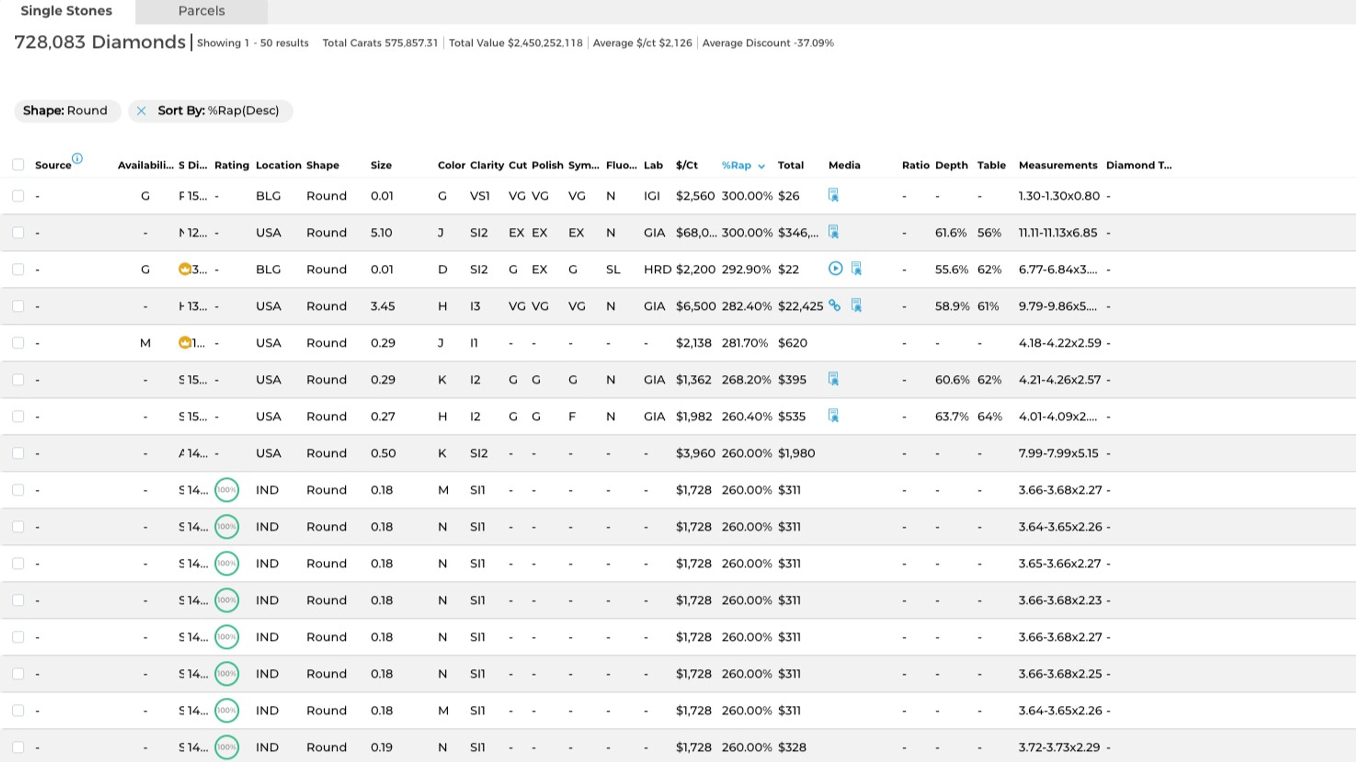Click 100% rating badge for 3.66-3.68x2.23 row

227,600
